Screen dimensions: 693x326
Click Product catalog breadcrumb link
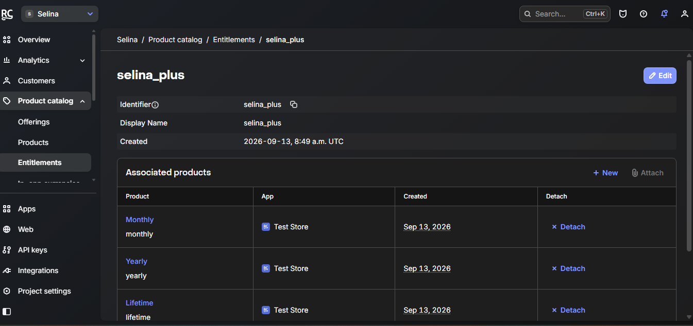pyautogui.click(x=175, y=40)
